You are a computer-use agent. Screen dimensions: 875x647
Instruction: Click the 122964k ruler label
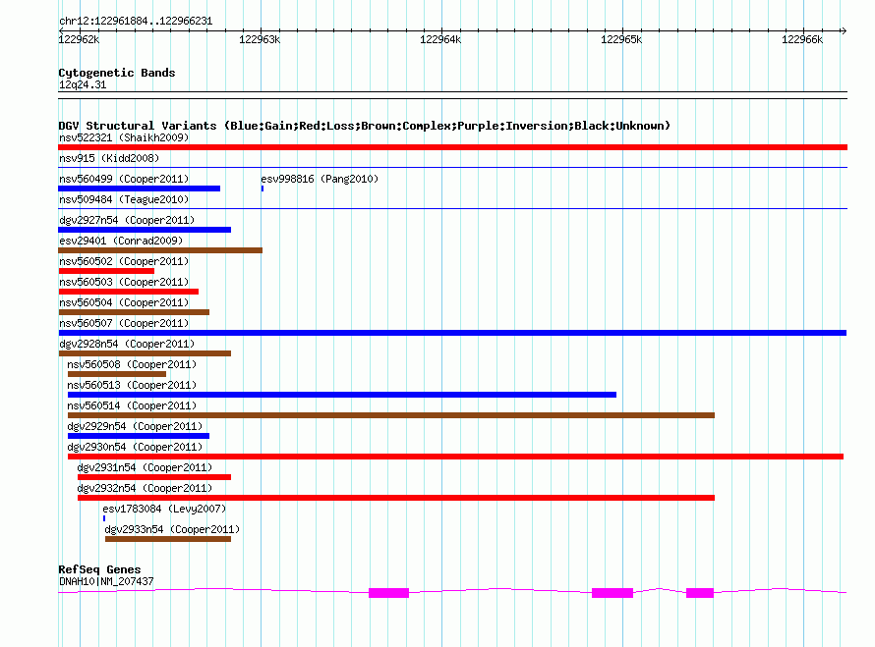tap(440, 39)
